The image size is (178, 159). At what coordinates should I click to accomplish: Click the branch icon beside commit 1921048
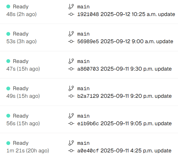click(71, 7)
